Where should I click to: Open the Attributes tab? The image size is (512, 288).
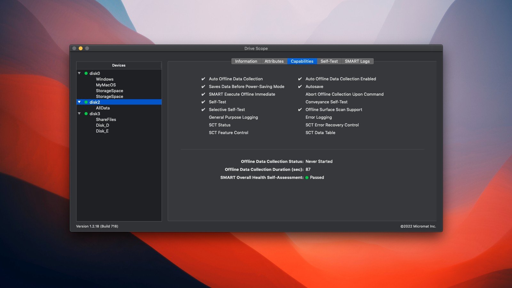coord(274,61)
